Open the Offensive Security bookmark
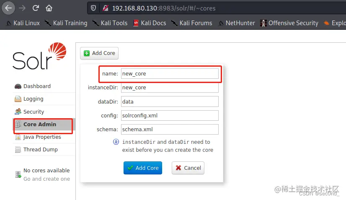Image resolution: width=346 pixels, height=200 pixels. pyautogui.click(x=289, y=23)
